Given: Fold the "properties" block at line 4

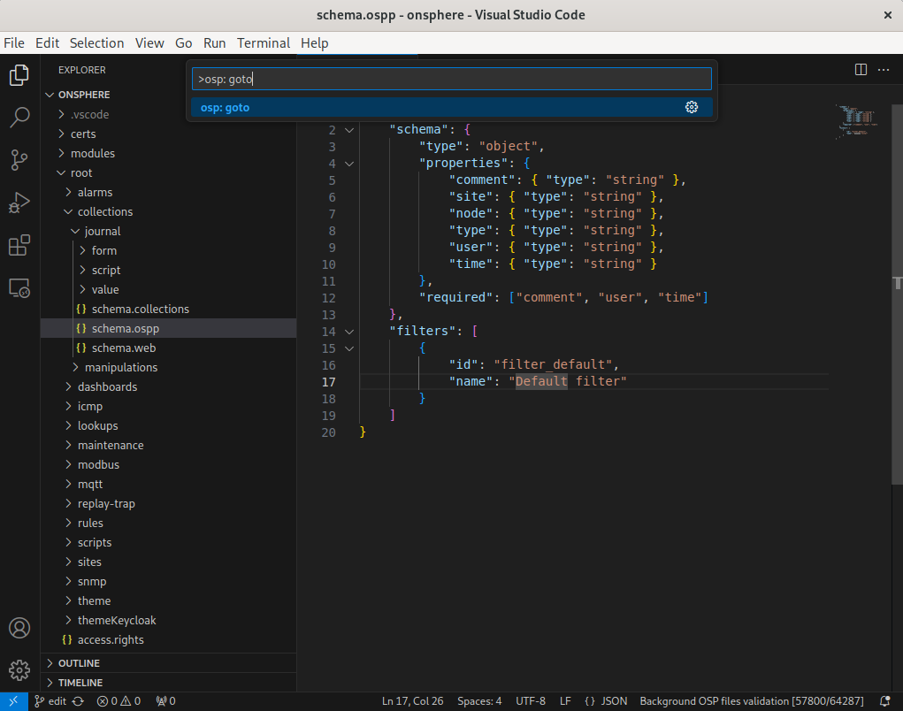Looking at the screenshot, I should pyautogui.click(x=349, y=164).
